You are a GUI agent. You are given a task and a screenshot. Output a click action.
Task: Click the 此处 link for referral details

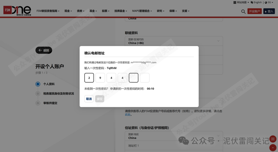point(128,114)
